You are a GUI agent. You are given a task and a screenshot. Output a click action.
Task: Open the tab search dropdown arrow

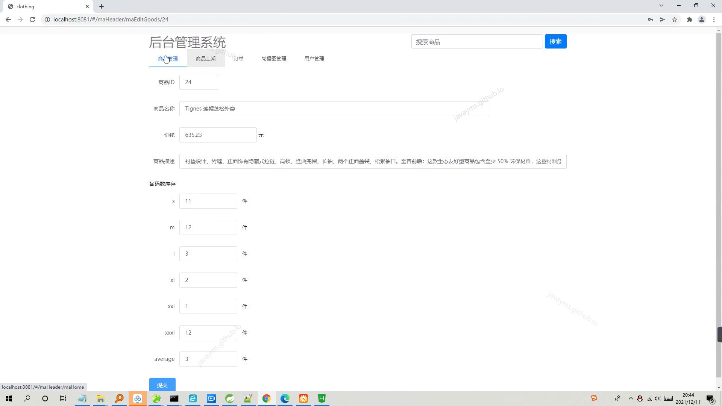661,6
